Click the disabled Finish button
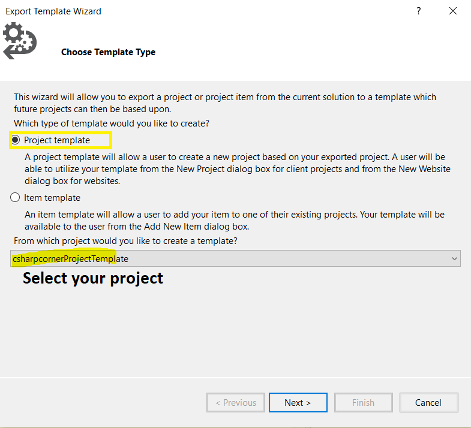The image size is (471, 428). pos(364,402)
